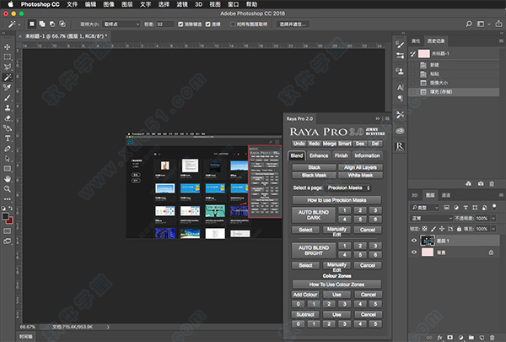Click the Add to Selection icon
This screenshot has width=506, height=342.
tap(42, 24)
